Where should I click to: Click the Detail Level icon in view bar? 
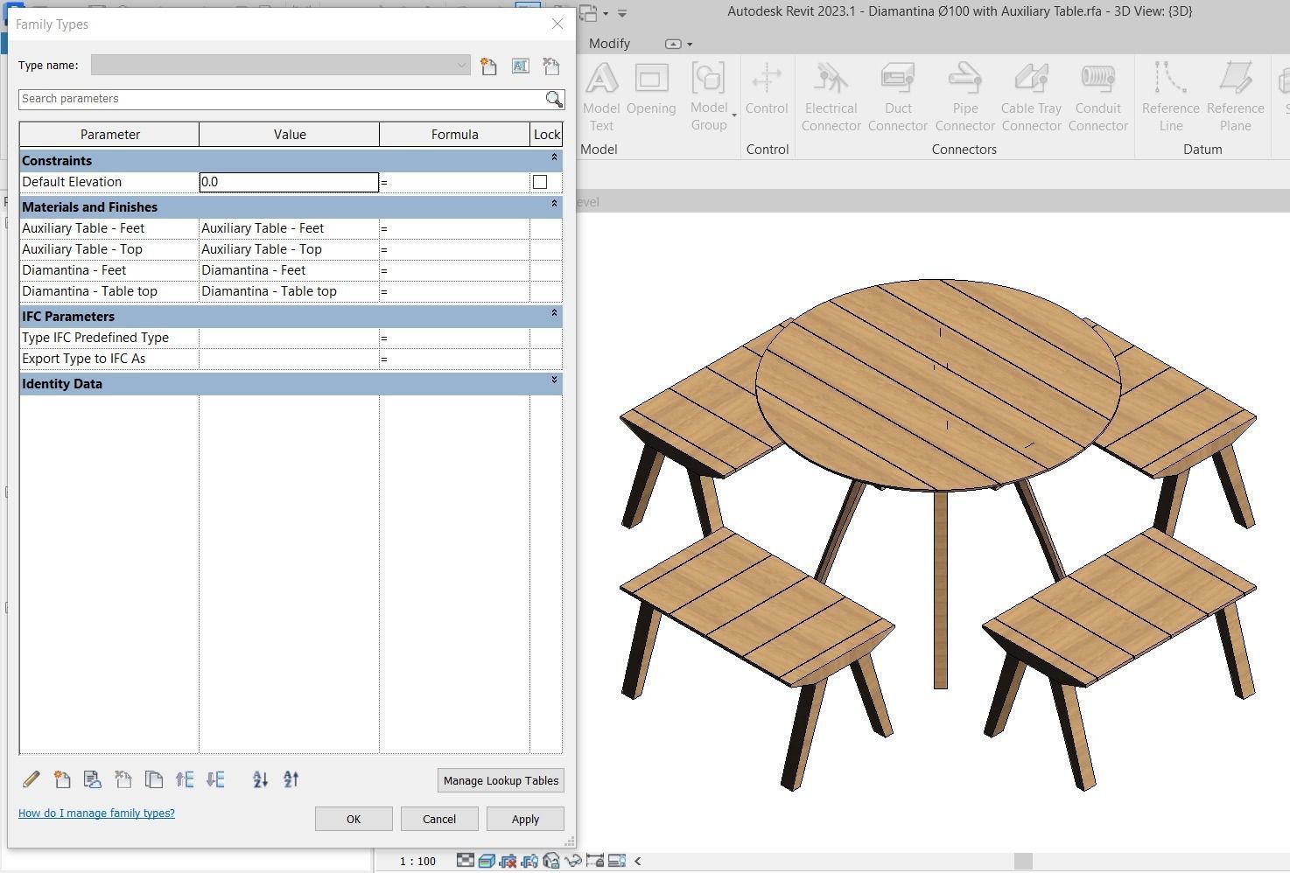coord(466,861)
